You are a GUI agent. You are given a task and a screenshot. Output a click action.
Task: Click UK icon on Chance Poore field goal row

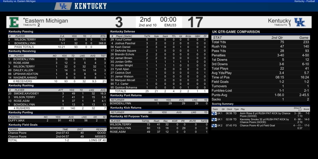214,126
